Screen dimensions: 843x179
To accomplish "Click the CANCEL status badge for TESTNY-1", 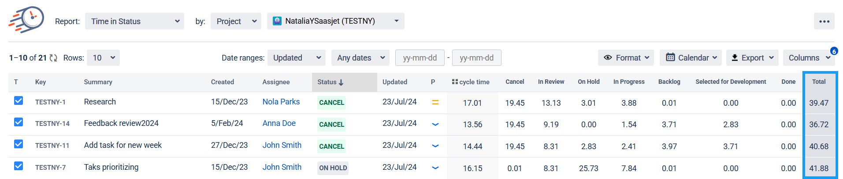I will pyautogui.click(x=331, y=103).
